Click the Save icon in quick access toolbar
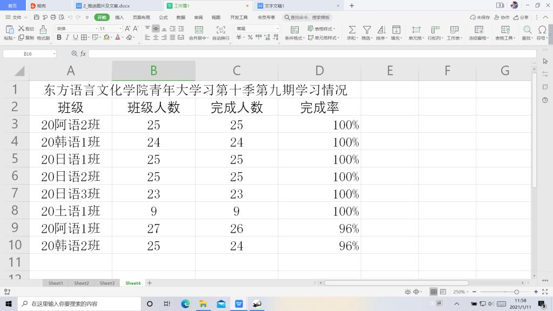 (37, 17)
